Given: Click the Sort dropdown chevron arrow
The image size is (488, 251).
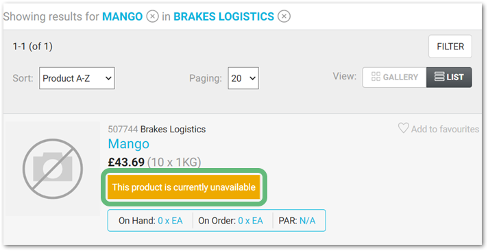Looking at the screenshot, I should click(108, 78).
